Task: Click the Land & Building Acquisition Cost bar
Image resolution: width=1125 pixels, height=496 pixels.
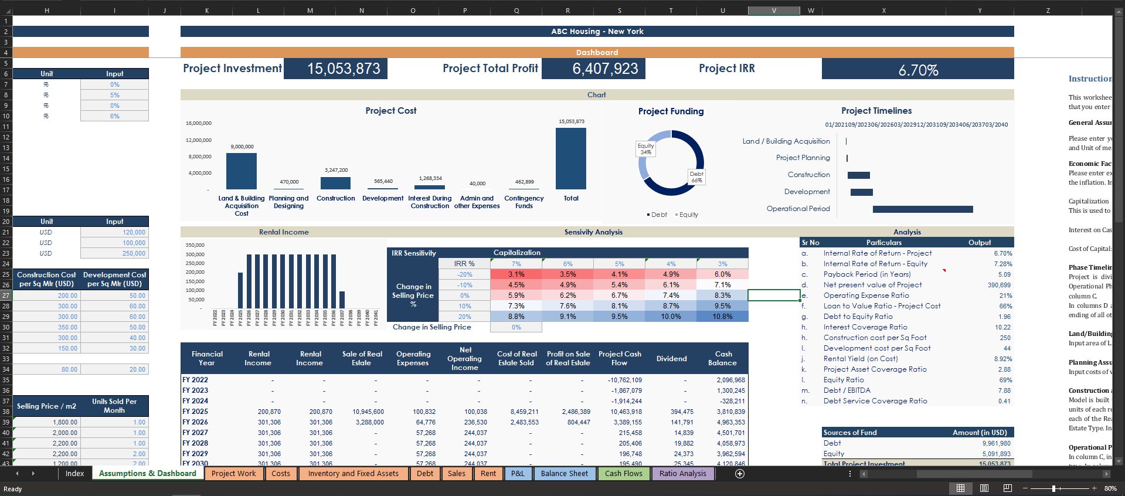Action: pyautogui.click(x=242, y=171)
